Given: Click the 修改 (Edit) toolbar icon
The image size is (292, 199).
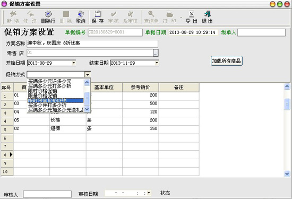Looking at the screenshot, I should [30, 17].
